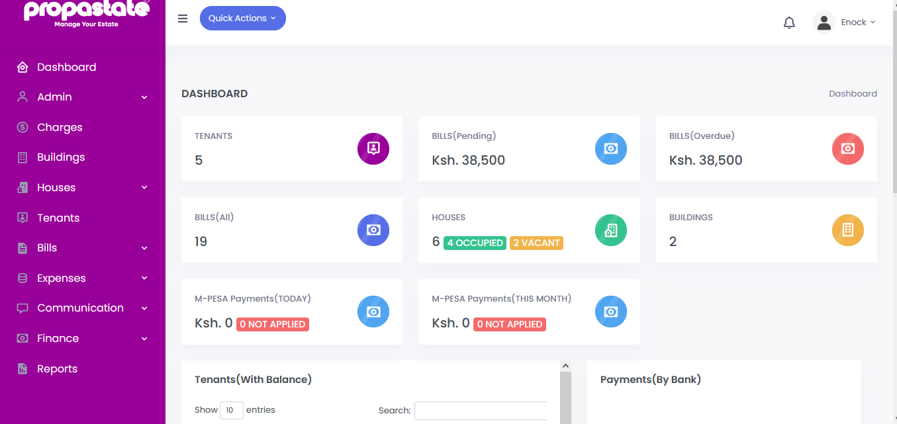Click the 2 VACANT houses badge
Screen dimensions: 897x424
pos(536,243)
